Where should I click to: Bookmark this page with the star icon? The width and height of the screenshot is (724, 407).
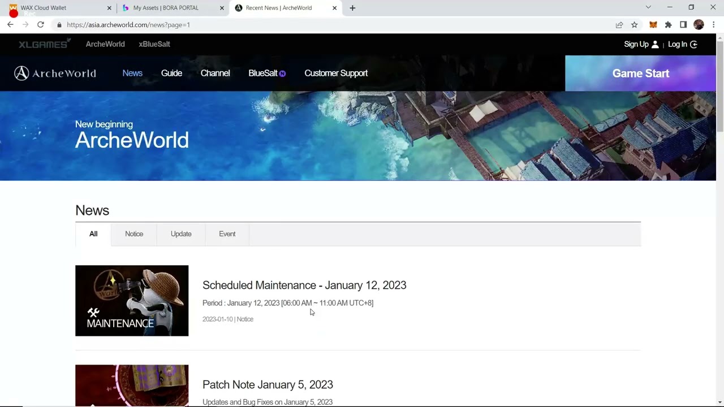tap(635, 25)
